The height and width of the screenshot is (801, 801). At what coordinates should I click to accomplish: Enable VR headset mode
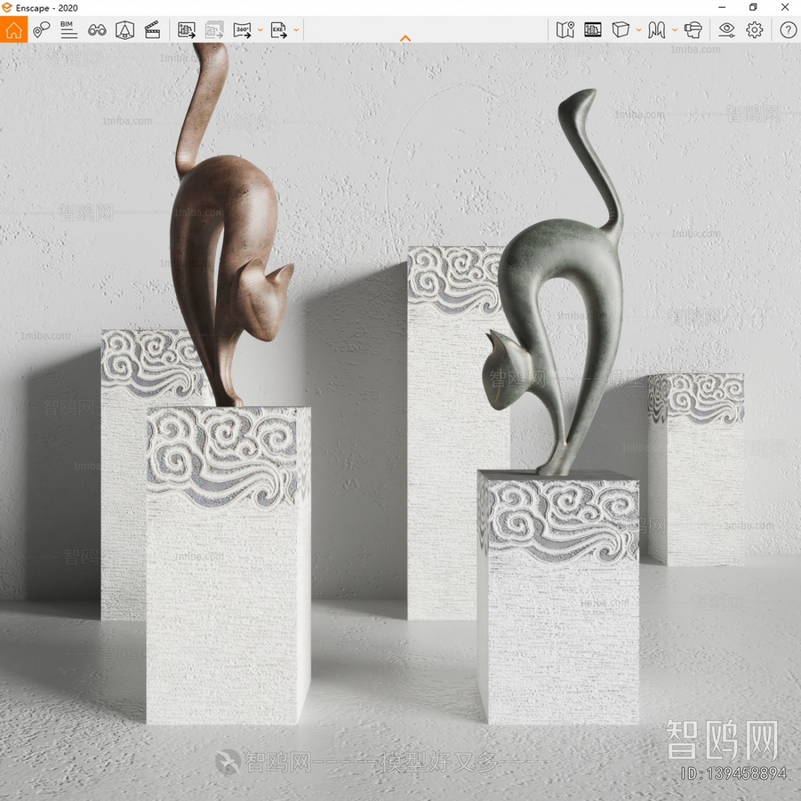point(693,30)
